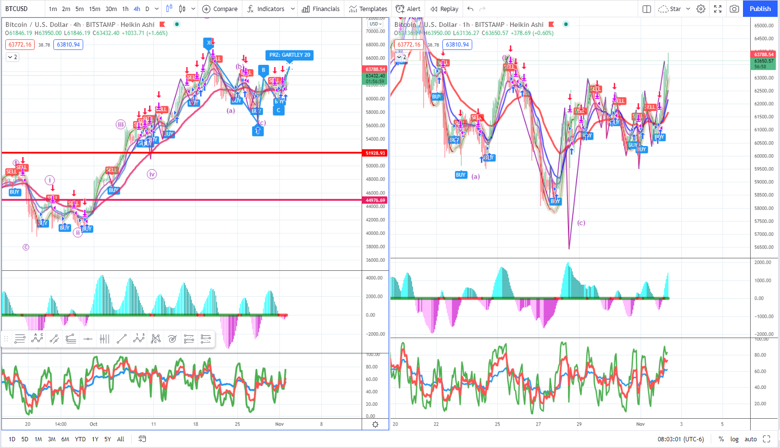Choose the blue candle bar-style icon
Viewport: 780px width, 448px height.
click(x=169, y=9)
